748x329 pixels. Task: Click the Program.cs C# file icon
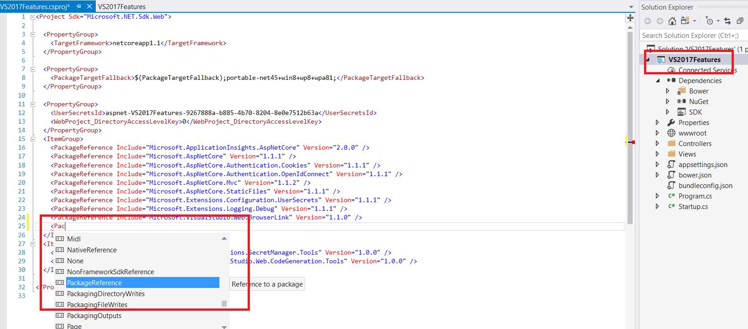coord(671,196)
